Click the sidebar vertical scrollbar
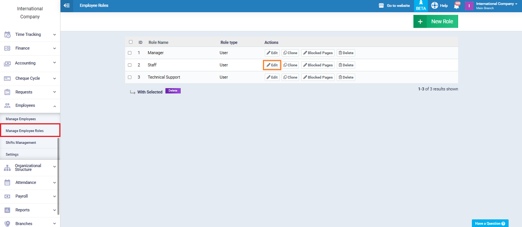 59,175
